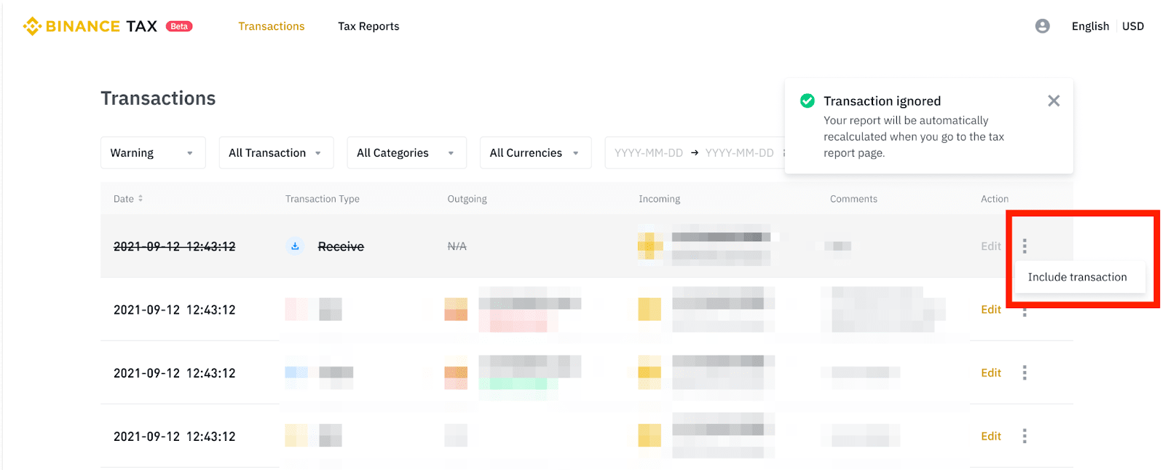
Task: Click the Comments column header
Action: point(853,199)
